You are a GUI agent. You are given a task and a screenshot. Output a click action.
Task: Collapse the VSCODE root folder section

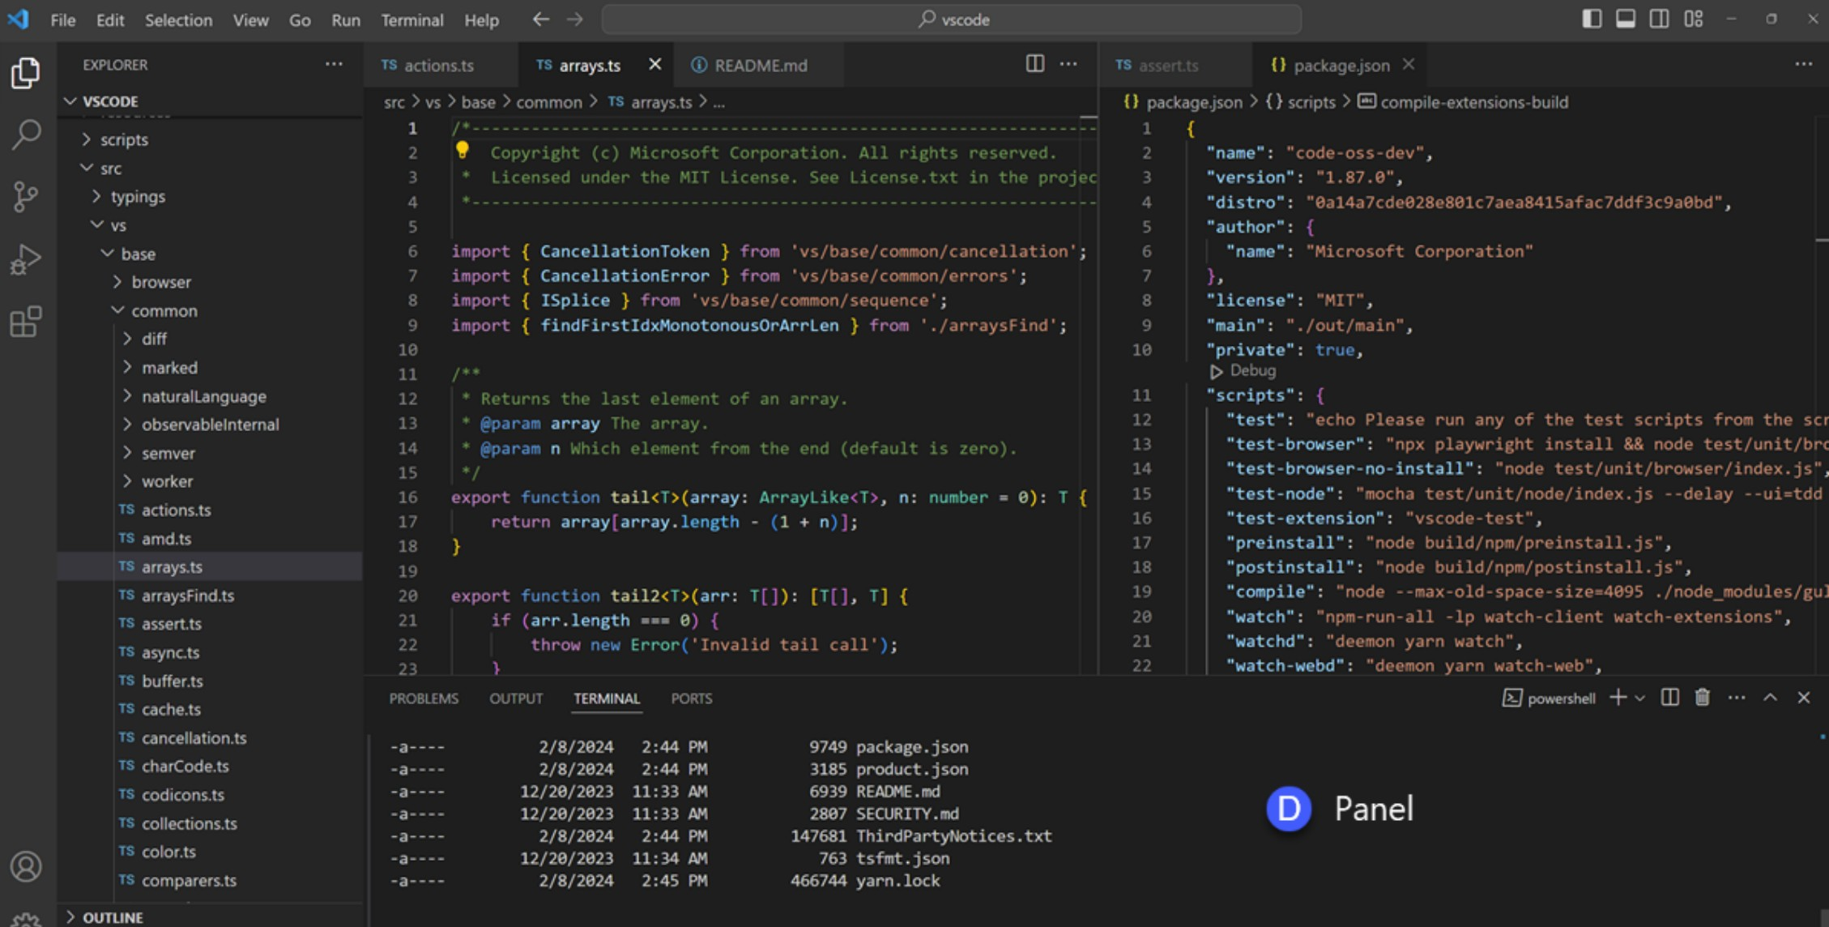point(209,101)
